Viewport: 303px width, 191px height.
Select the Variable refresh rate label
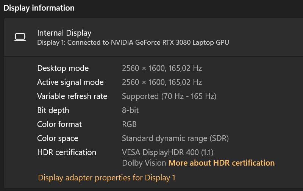[x=72, y=96]
